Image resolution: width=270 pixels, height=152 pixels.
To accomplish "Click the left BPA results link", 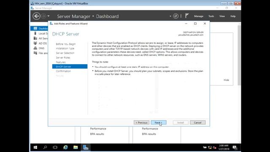I will pyautogui.click(x=97, y=134).
